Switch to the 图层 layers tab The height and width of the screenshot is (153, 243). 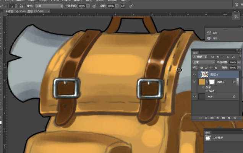[195, 53]
